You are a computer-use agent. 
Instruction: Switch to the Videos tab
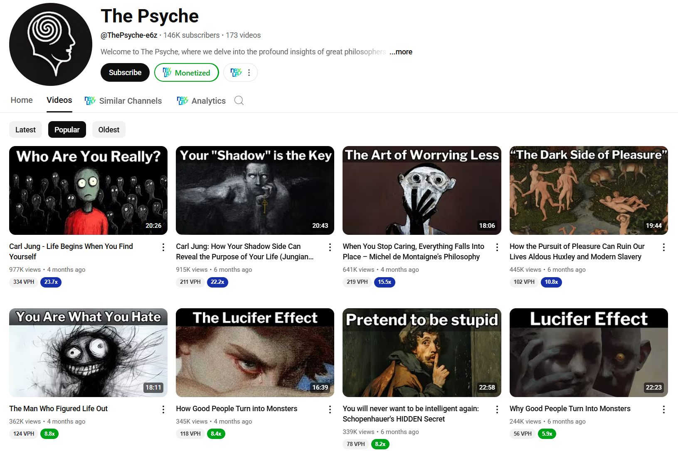[x=59, y=100]
